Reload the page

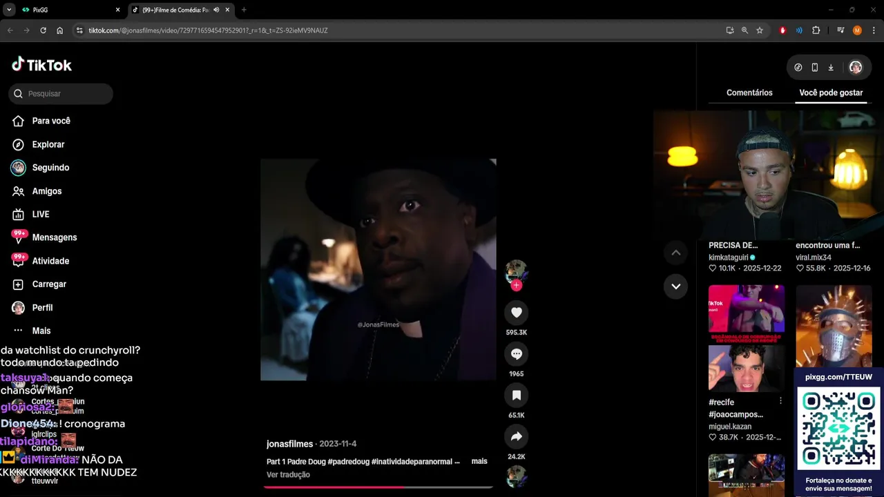click(43, 30)
